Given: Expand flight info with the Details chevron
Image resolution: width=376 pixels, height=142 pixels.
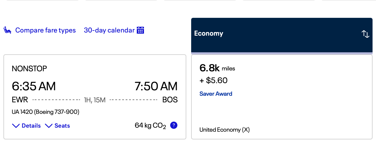Looking at the screenshot, I should tap(16, 126).
